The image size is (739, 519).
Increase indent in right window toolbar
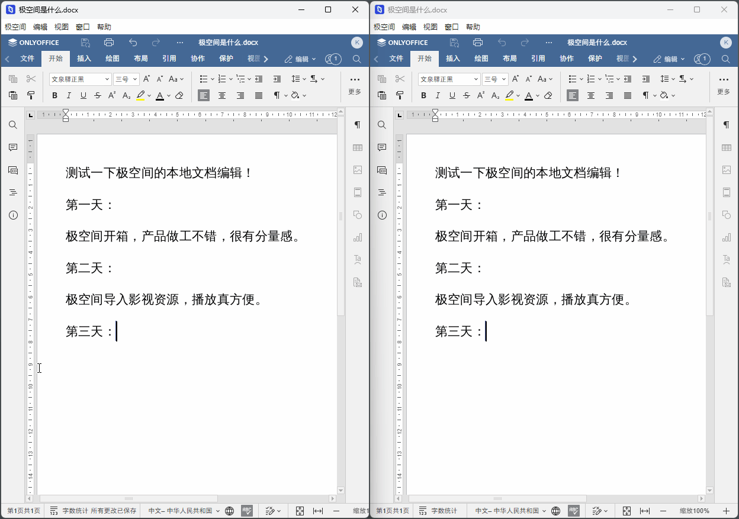tap(646, 79)
